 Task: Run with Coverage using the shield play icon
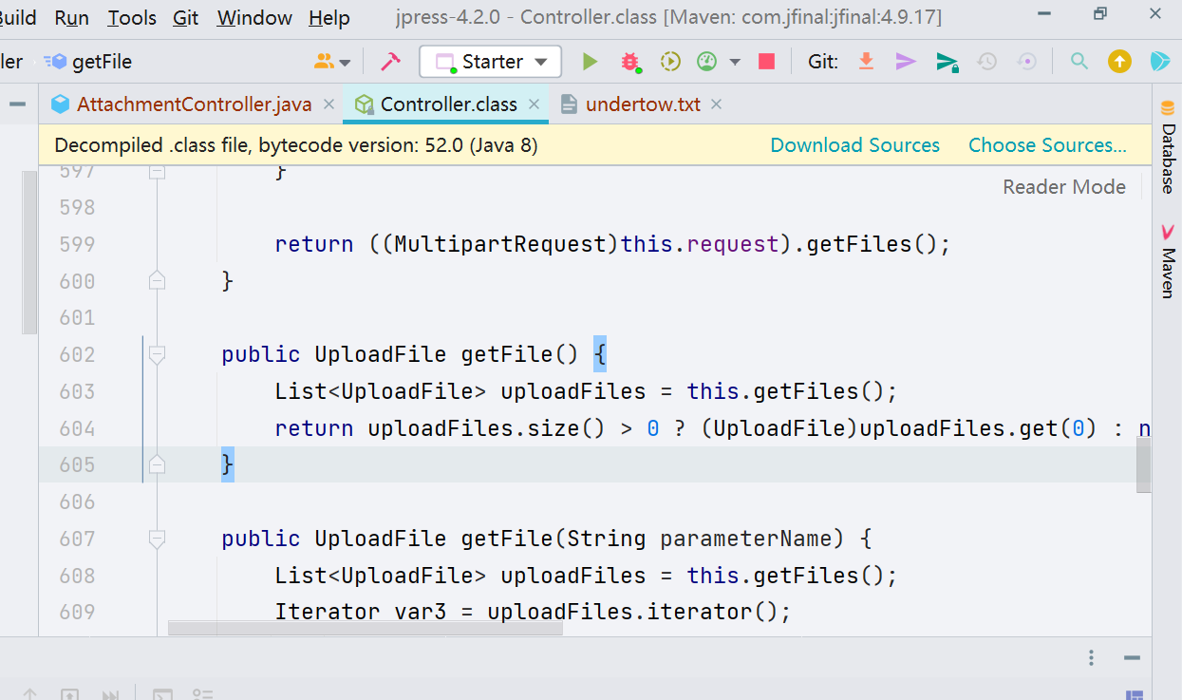pyautogui.click(x=670, y=62)
